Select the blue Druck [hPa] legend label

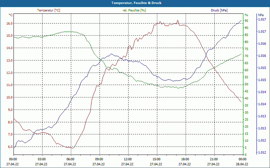click(x=219, y=10)
